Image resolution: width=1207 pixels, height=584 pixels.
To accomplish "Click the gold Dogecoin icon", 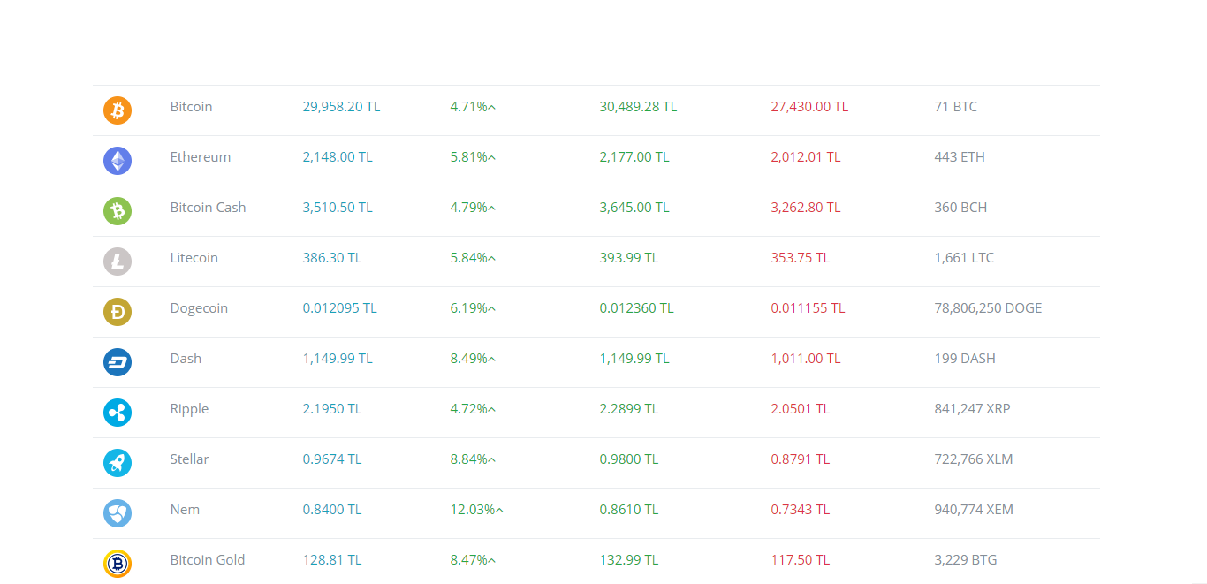I will tap(118, 312).
